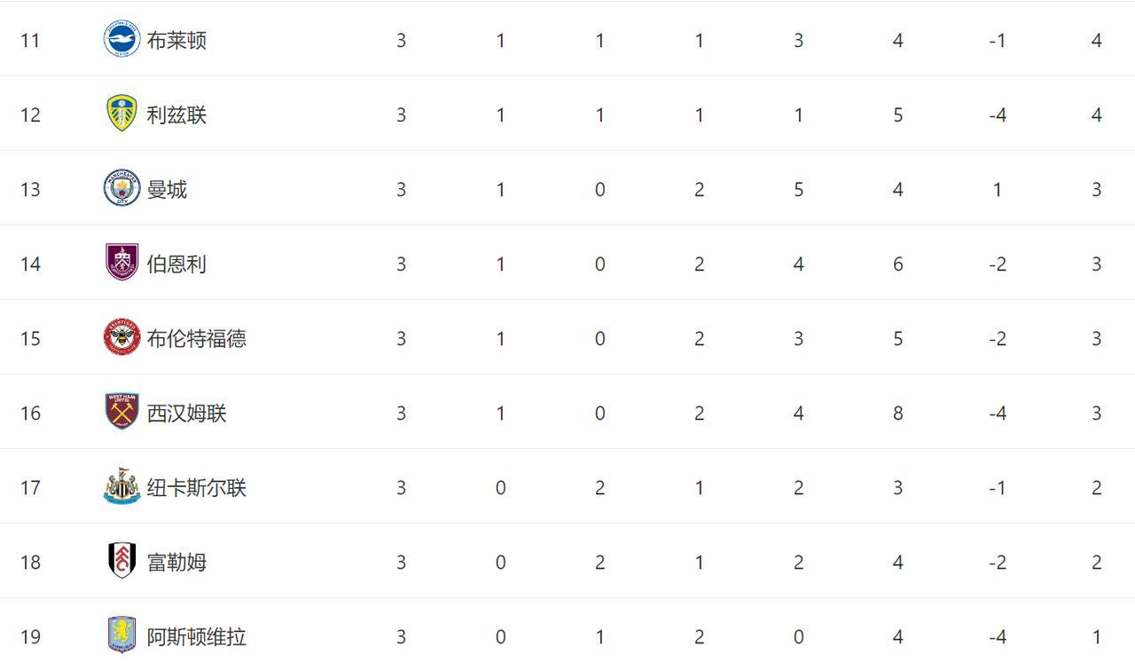Click the Brighton club crest icon
This screenshot has height=670, width=1135.
point(121,40)
